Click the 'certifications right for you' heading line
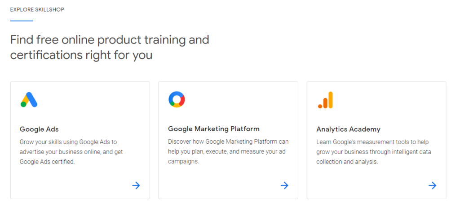 pyautogui.click(x=81, y=55)
